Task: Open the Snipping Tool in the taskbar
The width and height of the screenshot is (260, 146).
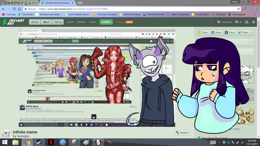Action: tap(74, 142)
